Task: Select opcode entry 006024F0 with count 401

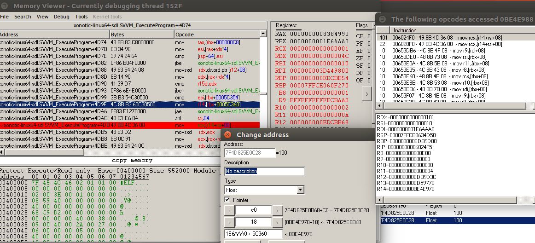Action: [455, 38]
